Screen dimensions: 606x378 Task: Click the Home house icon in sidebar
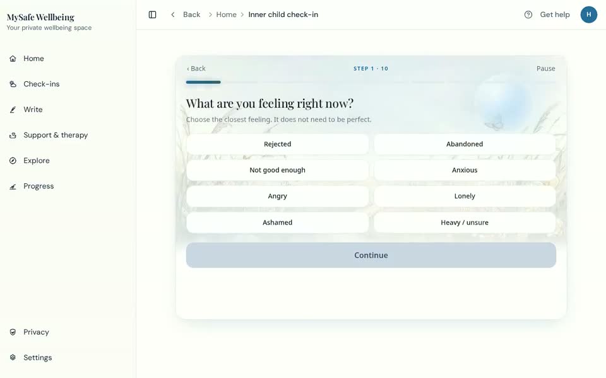(13, 59)
